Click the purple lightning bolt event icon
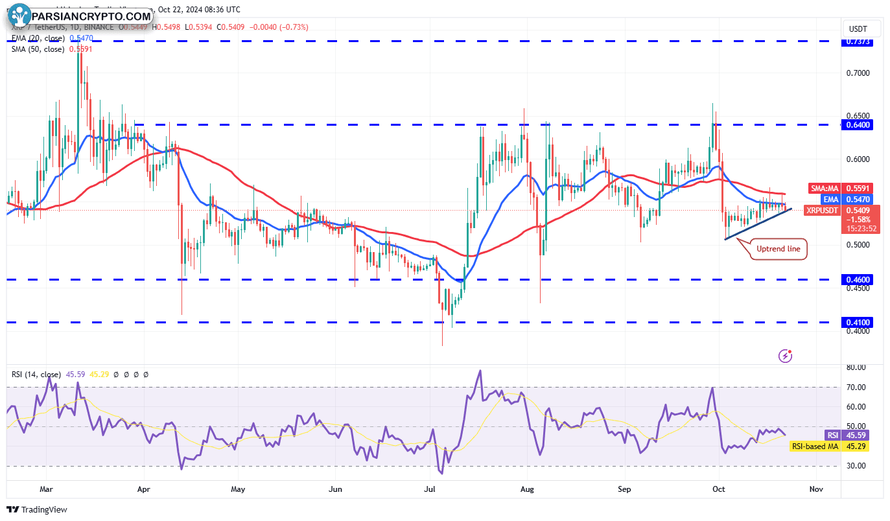 pyautogui.click(x=785, y=355)
